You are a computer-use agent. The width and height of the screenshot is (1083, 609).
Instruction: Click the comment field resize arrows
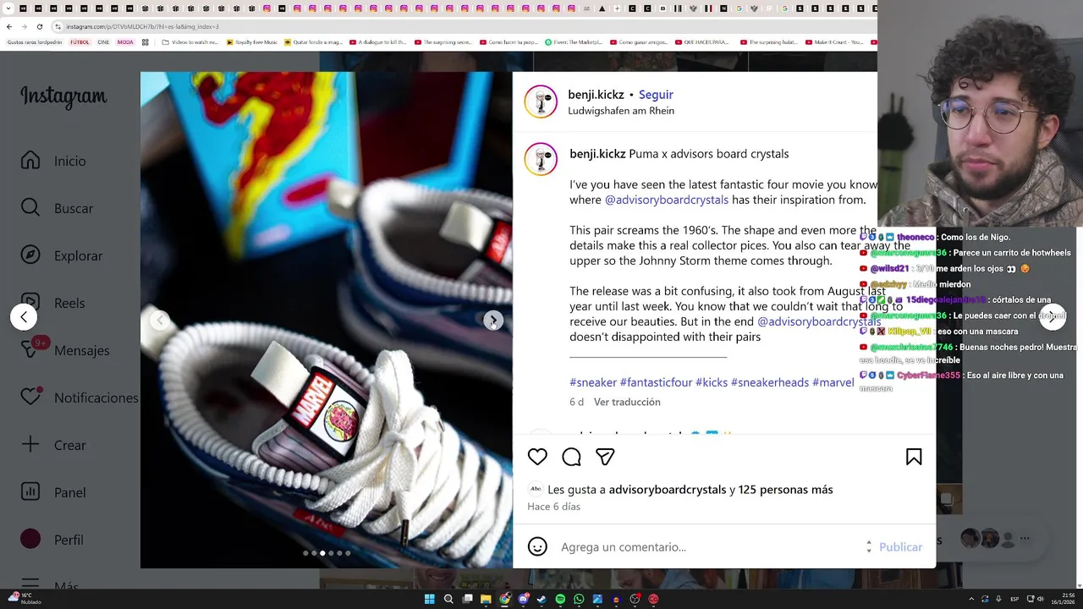[x=868, y=547]
